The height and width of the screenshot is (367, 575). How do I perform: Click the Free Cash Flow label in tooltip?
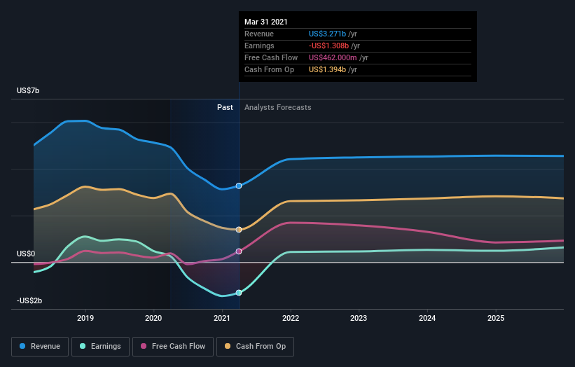click(x=271, y=57)
